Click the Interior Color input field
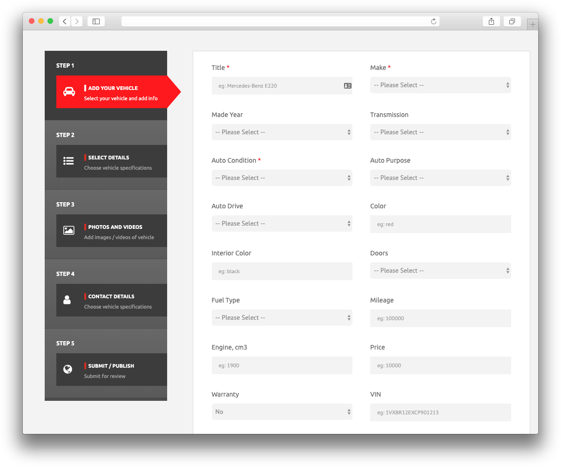The height and width of the screenshot is (467, 561). point(282,271)
